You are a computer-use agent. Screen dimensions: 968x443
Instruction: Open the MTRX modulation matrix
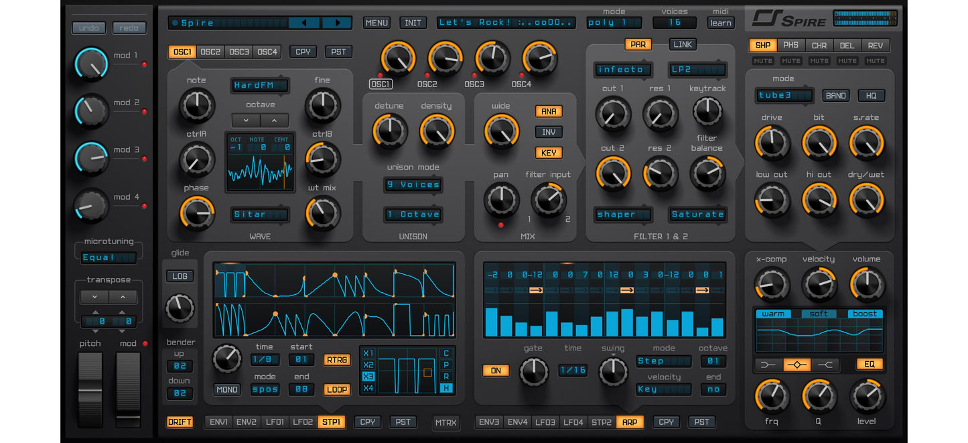coord(446,422)
